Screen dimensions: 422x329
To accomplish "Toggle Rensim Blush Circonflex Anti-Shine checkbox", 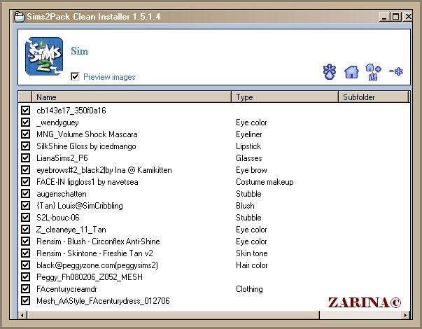I will (26, 241).
